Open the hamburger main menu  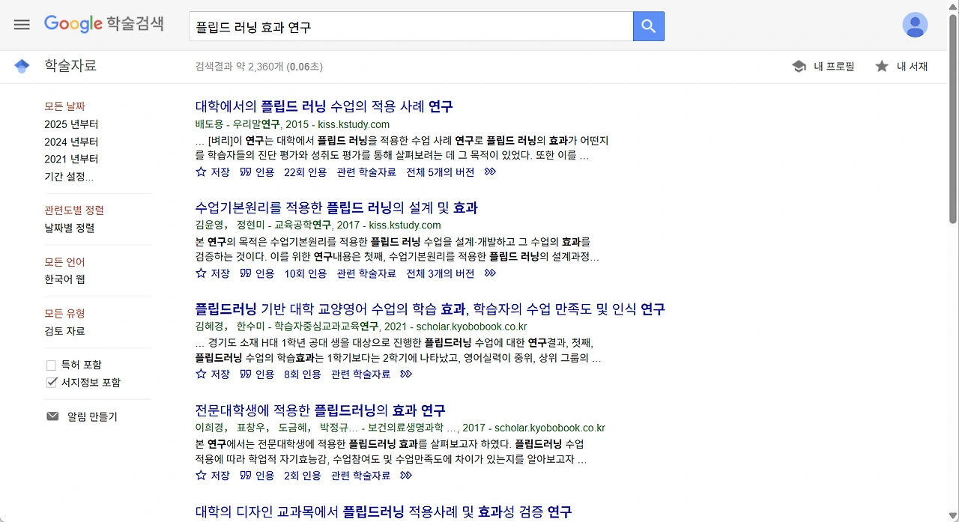(x=22, y=25)
